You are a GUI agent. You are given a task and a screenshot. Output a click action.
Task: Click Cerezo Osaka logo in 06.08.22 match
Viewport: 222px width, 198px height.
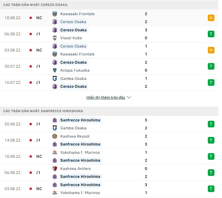55,30
